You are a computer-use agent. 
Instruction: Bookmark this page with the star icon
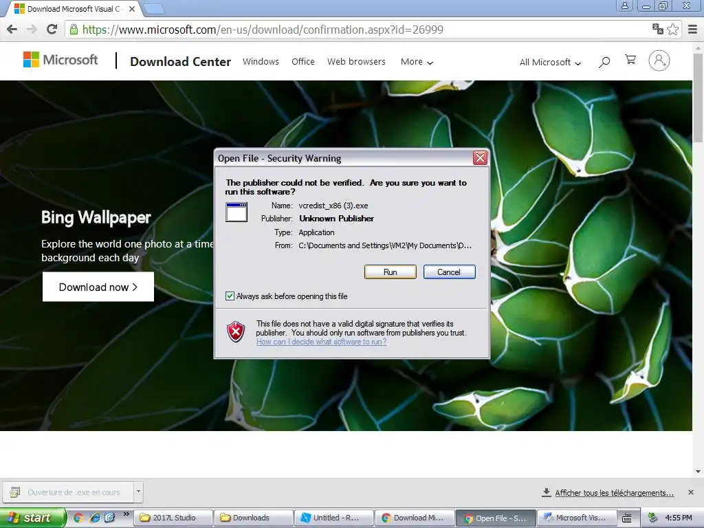(672, 30)
